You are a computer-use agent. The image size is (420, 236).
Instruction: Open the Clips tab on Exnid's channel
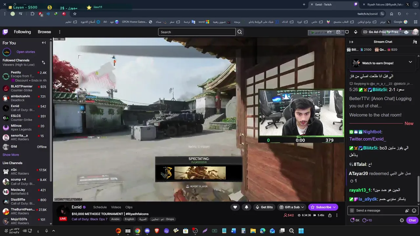coord(129,207)
